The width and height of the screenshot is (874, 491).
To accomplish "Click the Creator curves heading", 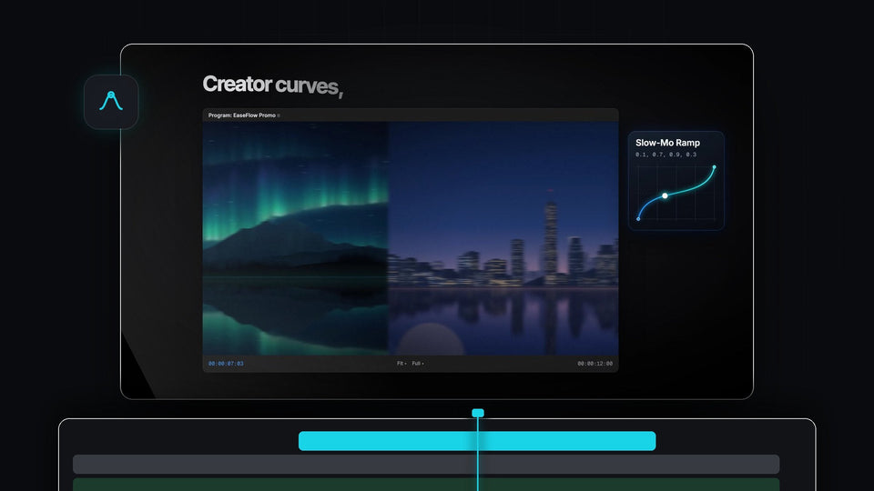I will click(272, 85).
